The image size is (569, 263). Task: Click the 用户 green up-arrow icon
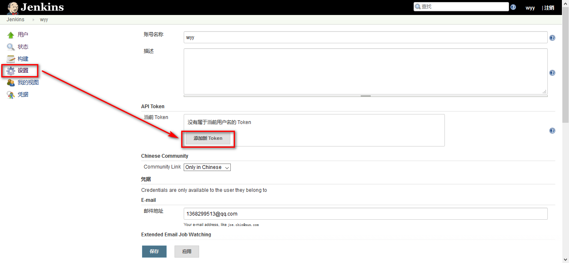click(11, 35)
